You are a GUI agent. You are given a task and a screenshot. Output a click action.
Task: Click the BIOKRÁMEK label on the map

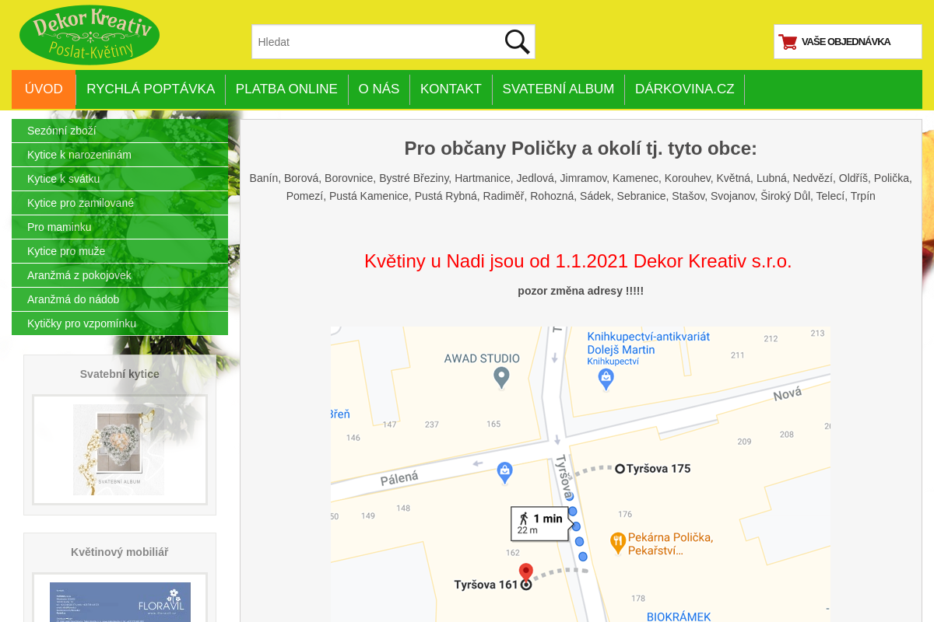(x=679, y=617)
